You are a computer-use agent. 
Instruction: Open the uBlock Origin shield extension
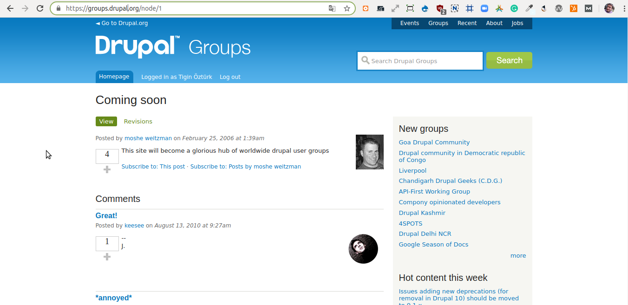pyautogui.click(x=440, y=8)
